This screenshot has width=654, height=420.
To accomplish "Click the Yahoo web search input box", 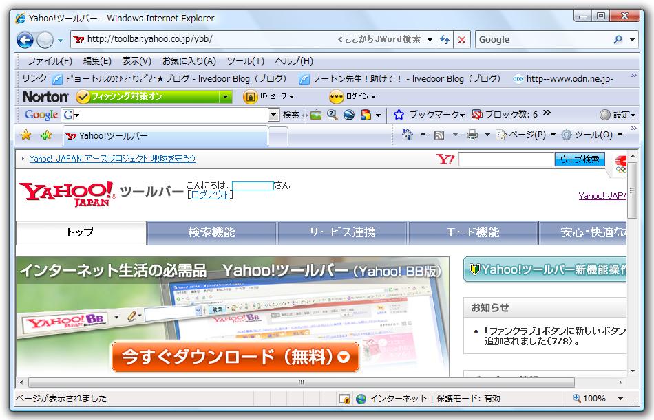I will [x=507, y=159].
